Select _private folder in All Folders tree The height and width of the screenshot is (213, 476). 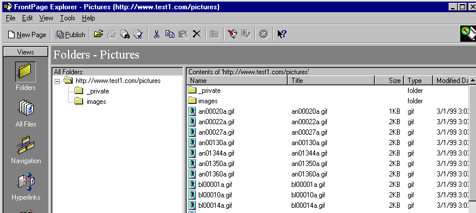tap(98, 91)
